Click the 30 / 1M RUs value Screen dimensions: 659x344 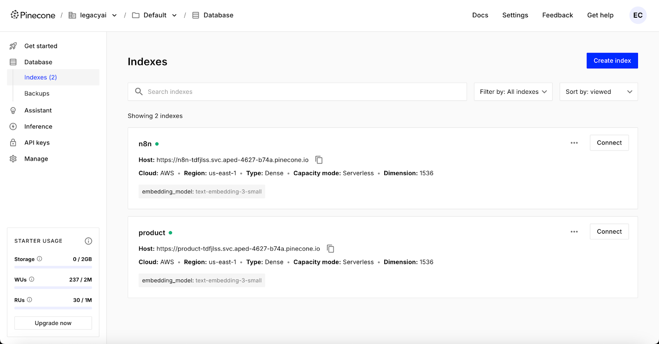tap(82, 300)
